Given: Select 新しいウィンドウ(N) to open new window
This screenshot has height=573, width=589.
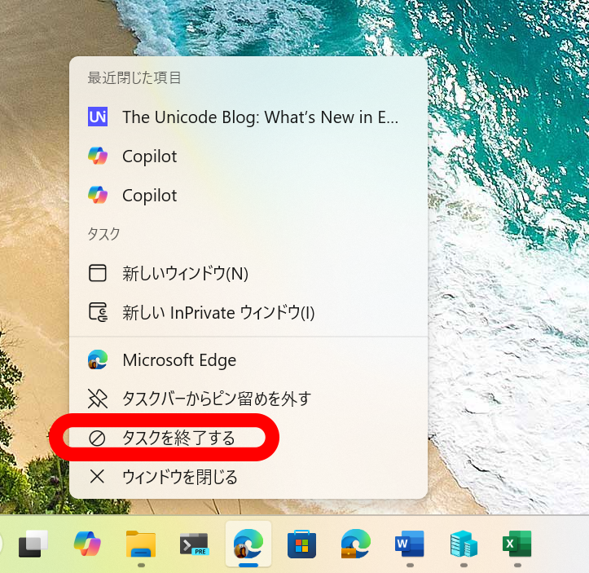Looking at the screenshot, I should pyautogui.click(x=248, y=273).
